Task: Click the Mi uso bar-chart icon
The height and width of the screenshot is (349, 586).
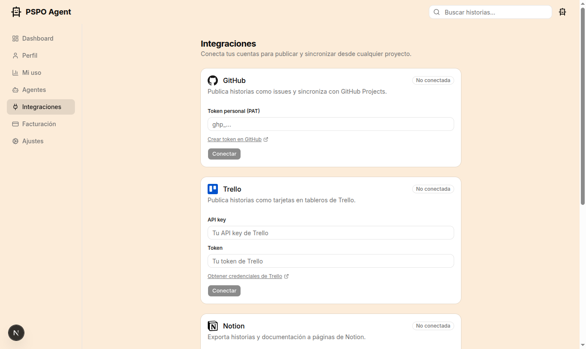Action: point(15,72)
